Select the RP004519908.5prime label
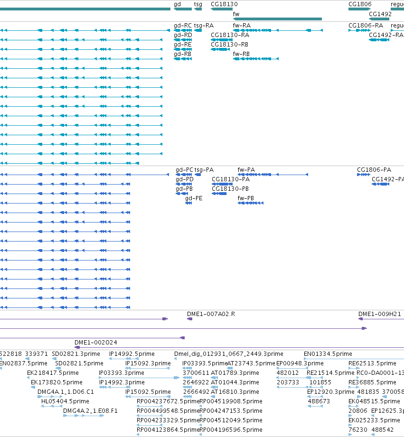This screenshot has height=437, width=404. coord(231,401)
